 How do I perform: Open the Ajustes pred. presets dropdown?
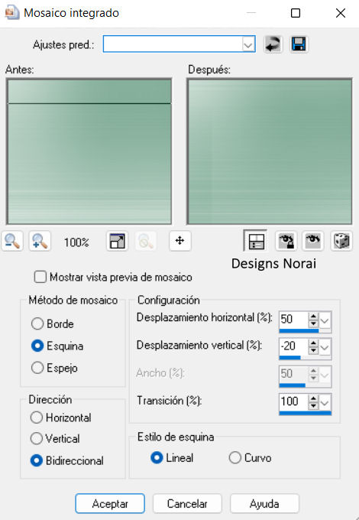tap(248, 44)
